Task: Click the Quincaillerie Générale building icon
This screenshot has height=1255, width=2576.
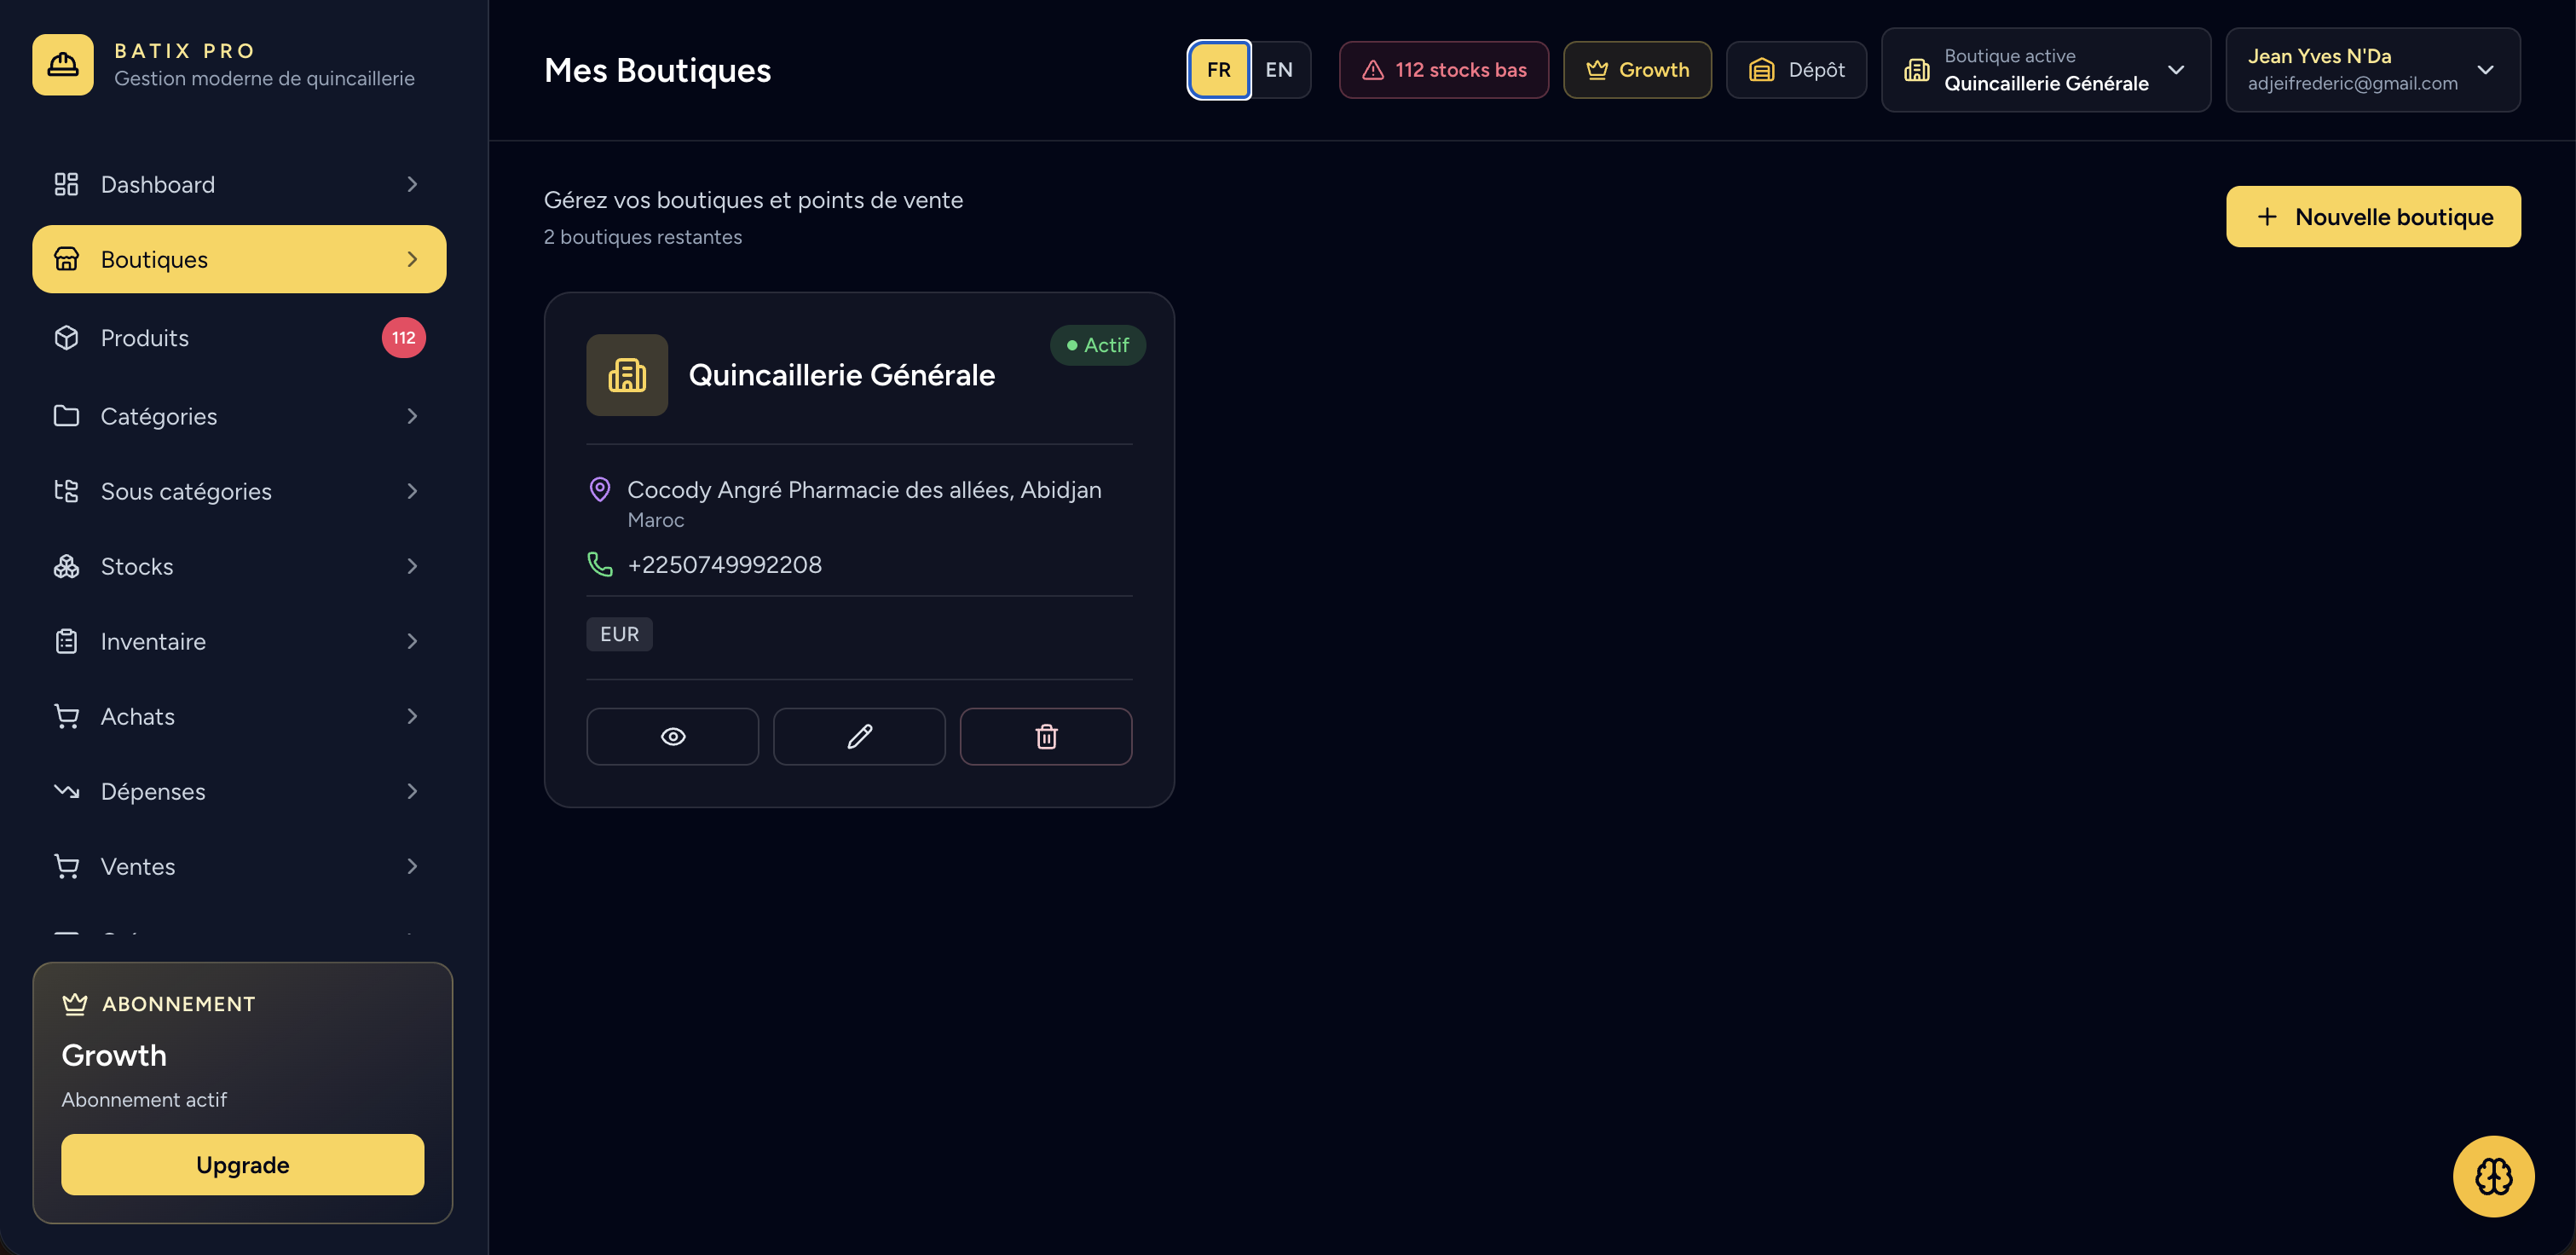Action: (x=627, y=375)
